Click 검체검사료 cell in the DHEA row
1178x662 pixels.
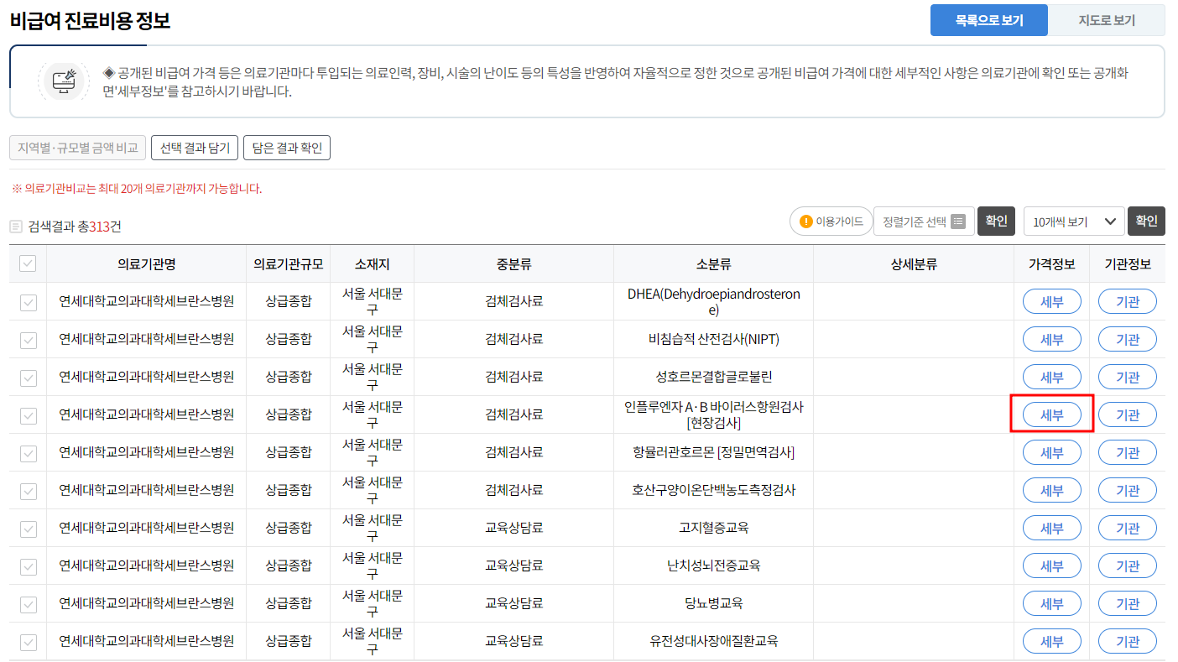tap(514, 302)
